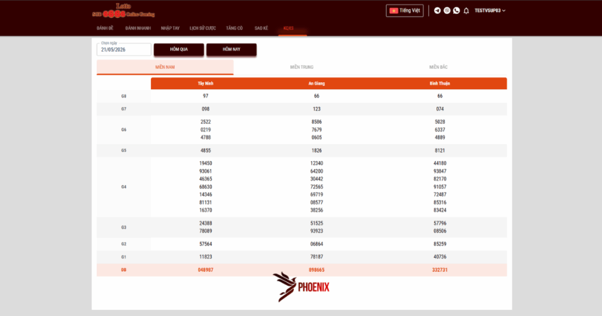Click the G7 row label

point(123,109)
